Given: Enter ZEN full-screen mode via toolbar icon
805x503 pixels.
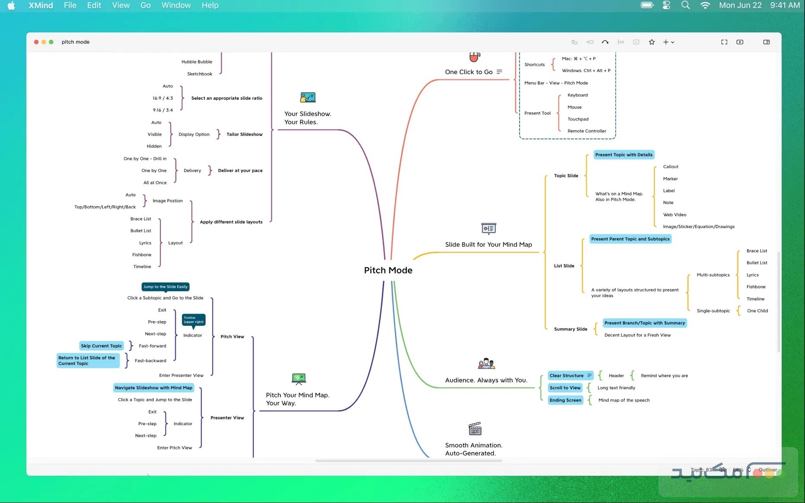Looking at the screenshot, I should [724, 42].
